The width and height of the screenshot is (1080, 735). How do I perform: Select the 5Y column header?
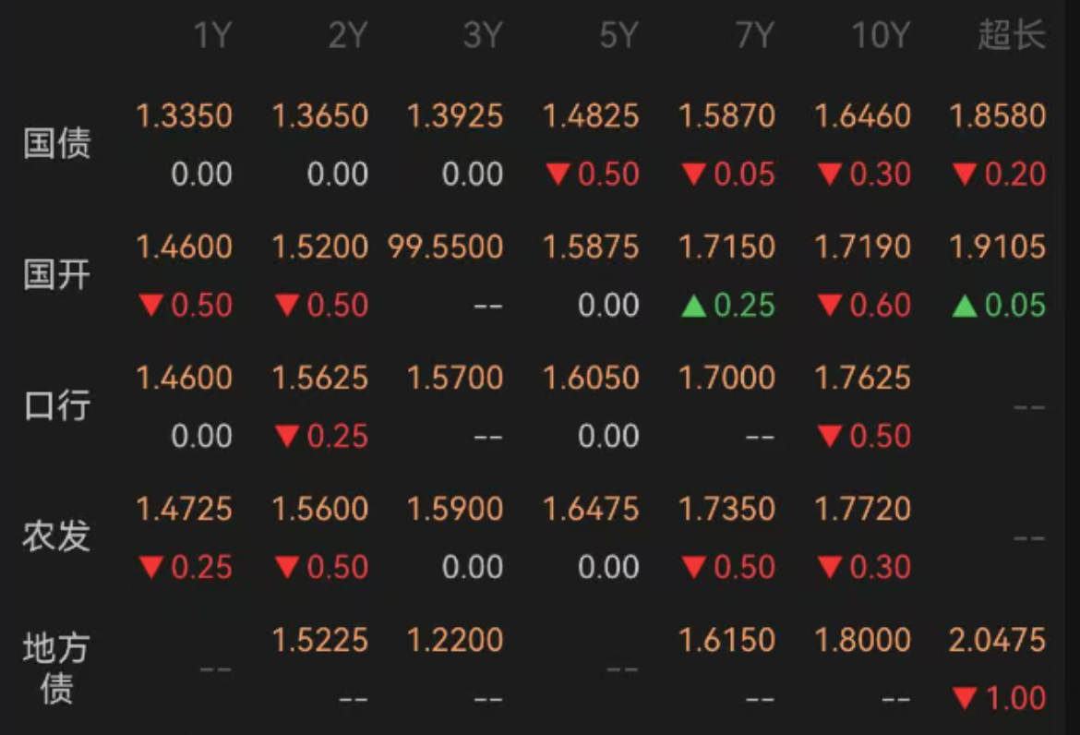(x=619, y=34)
